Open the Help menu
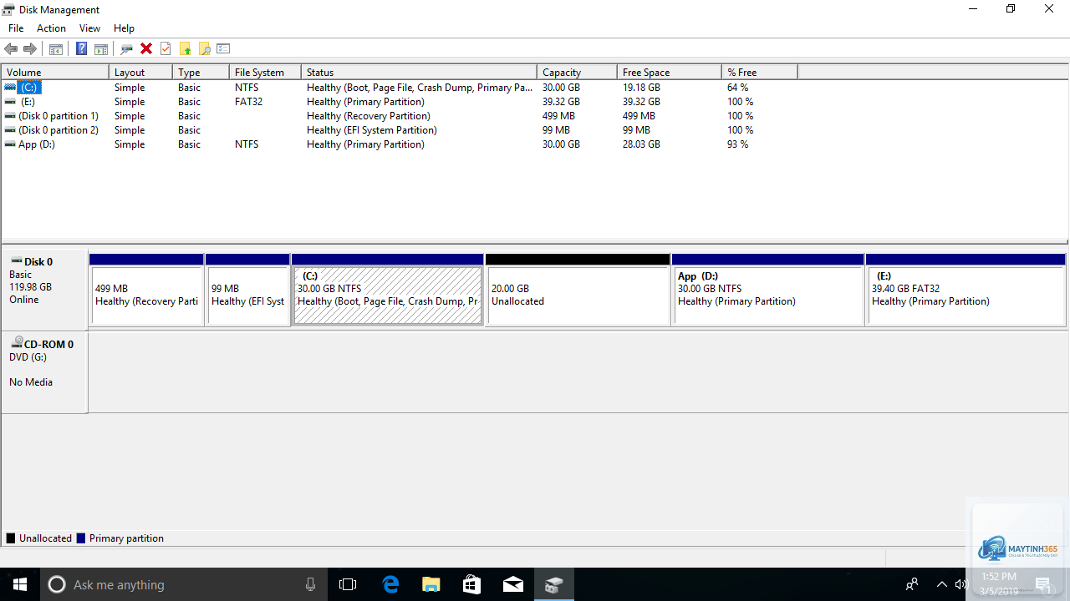Image resolution: width=1070 pixels, height=601 pixels. [124, 28]
